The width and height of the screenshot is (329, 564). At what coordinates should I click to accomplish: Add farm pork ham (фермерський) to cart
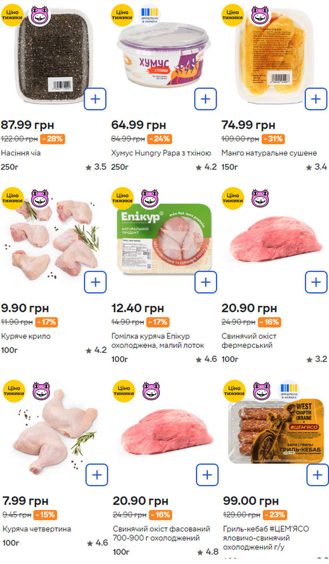(x=315, y=282)
